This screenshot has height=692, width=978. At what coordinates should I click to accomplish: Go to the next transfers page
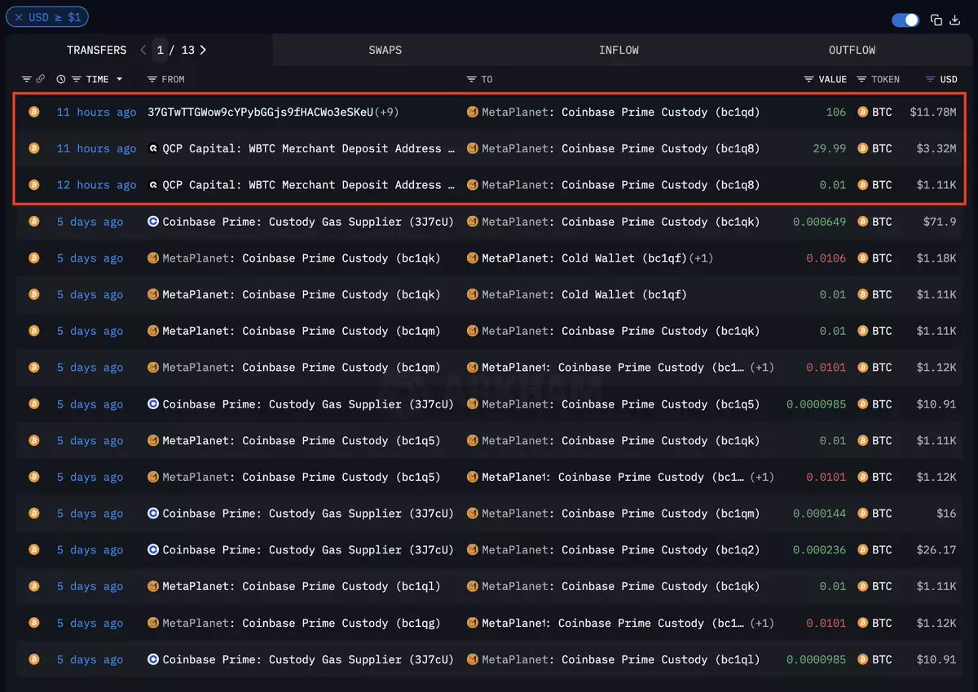[x=203, y=50]
